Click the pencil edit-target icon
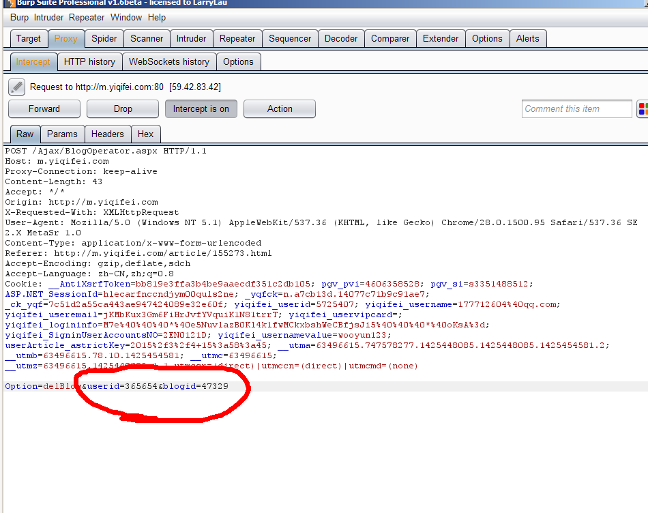648x513 pixels. (x=16, y=87)
